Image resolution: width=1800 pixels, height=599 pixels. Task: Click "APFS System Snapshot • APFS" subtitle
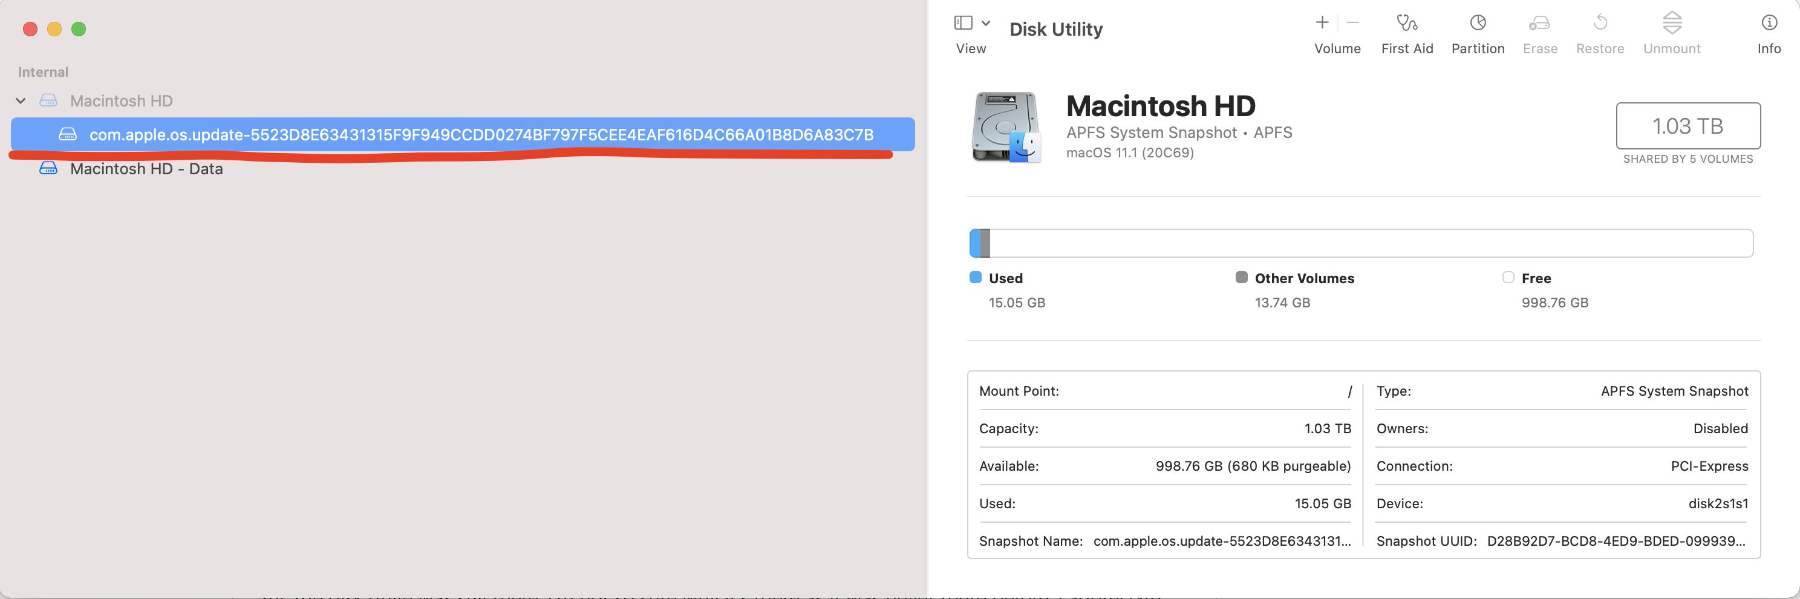(1179, 133)
